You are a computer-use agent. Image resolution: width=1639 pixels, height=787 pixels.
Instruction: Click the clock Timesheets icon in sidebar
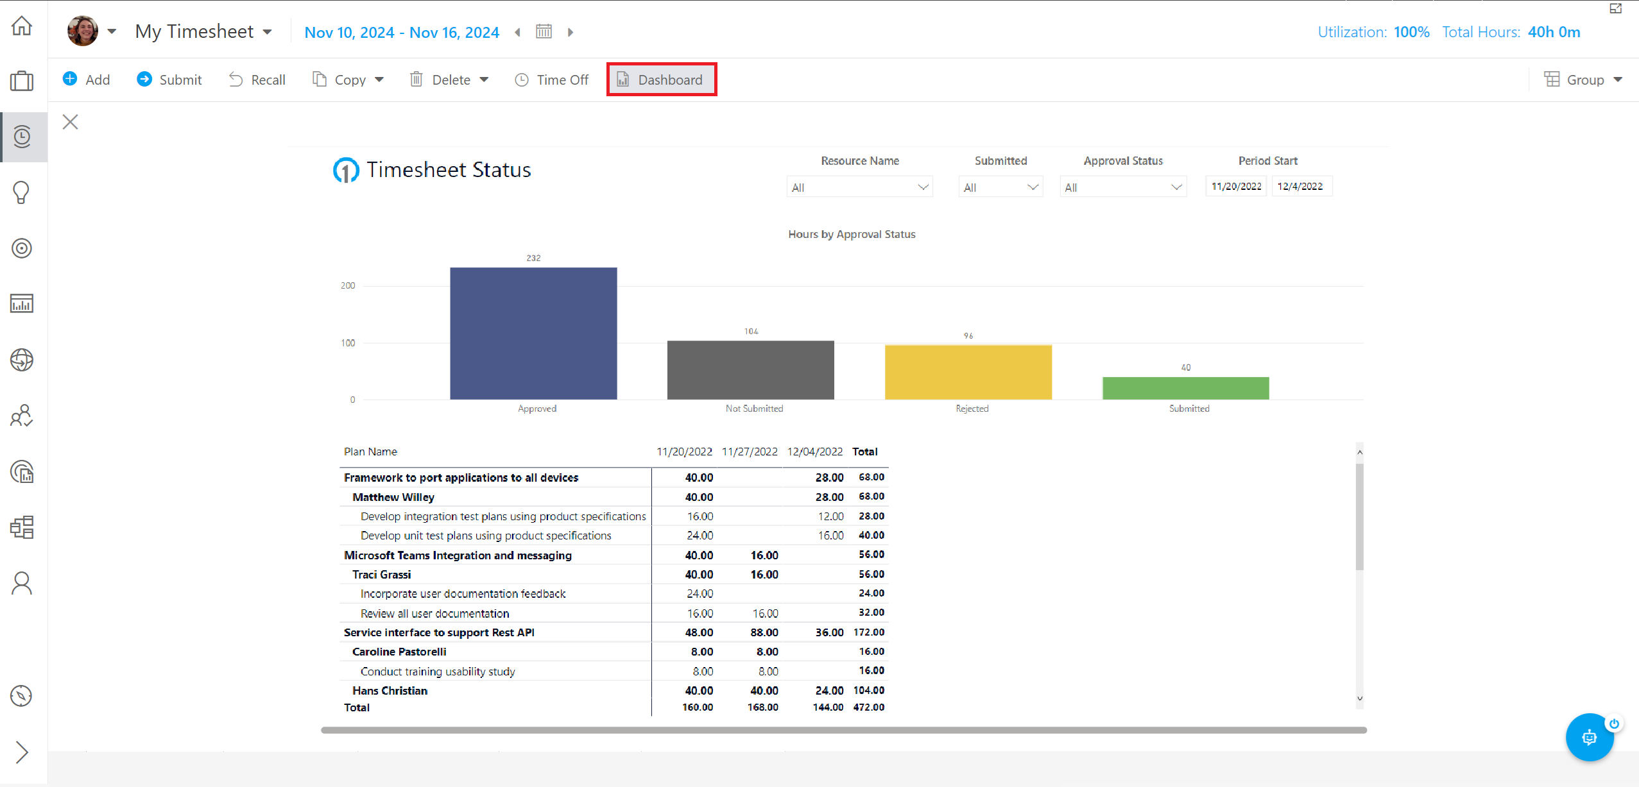[x=22, y=137]
